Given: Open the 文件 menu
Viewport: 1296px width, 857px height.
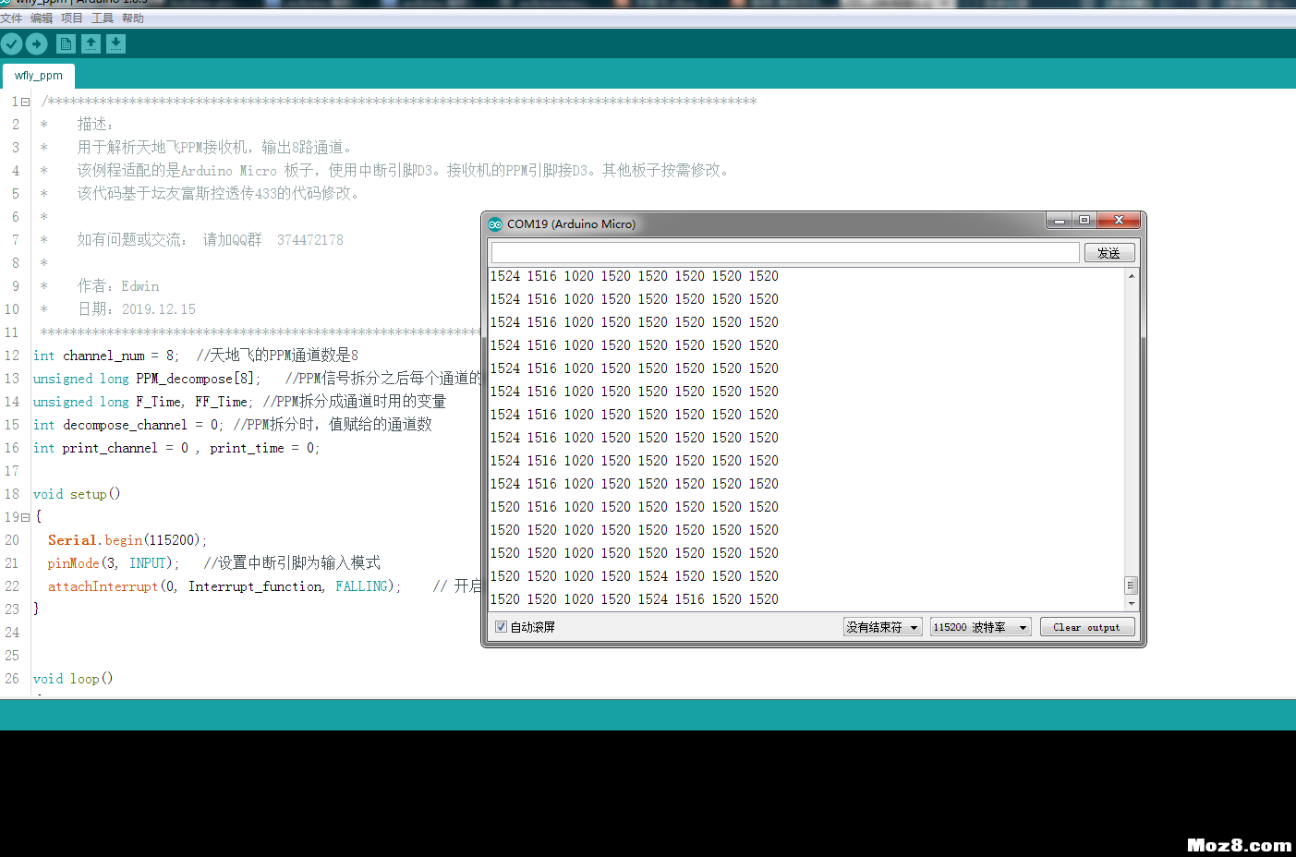Looking at the screenshot, I should (x=11, y=18).
